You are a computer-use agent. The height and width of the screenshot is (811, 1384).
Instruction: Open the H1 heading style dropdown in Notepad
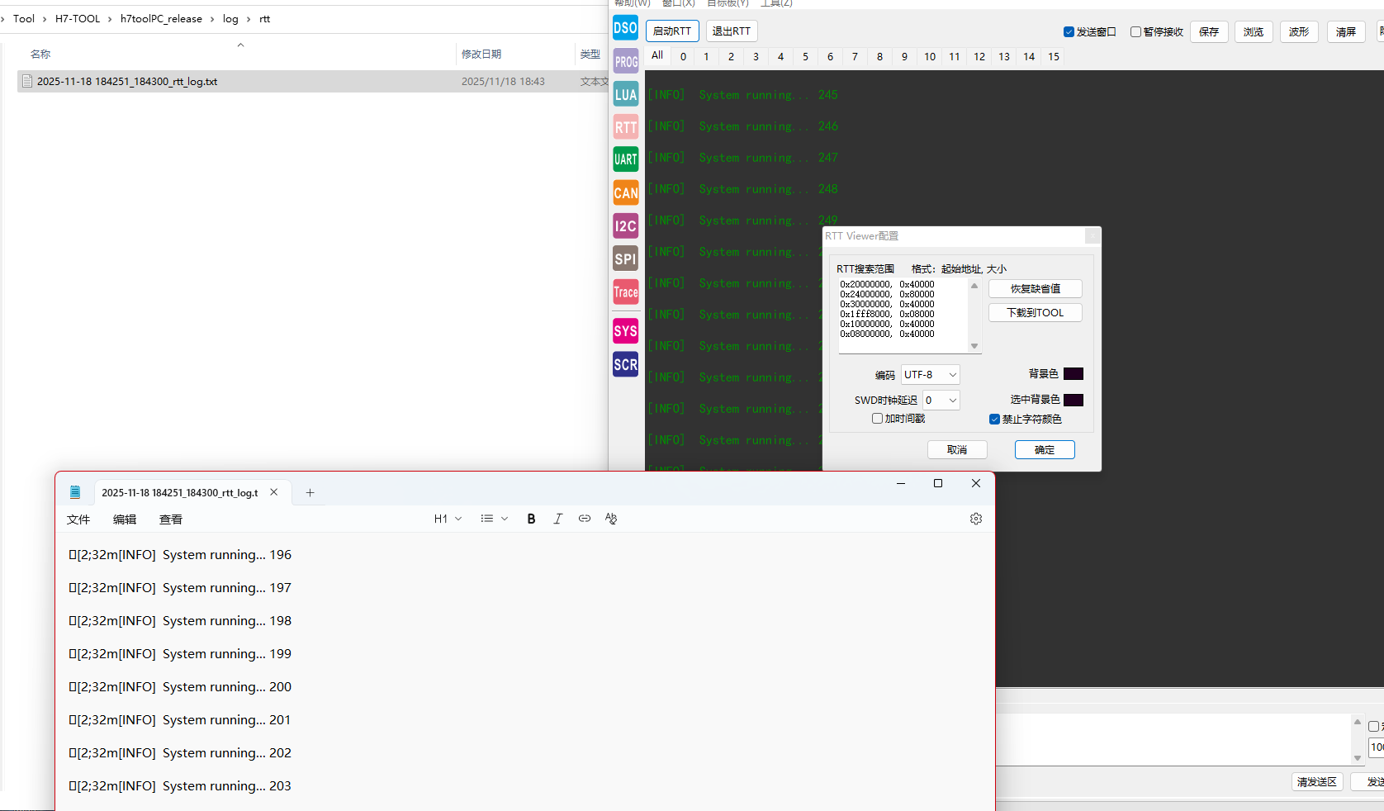(x=447, y=518)
